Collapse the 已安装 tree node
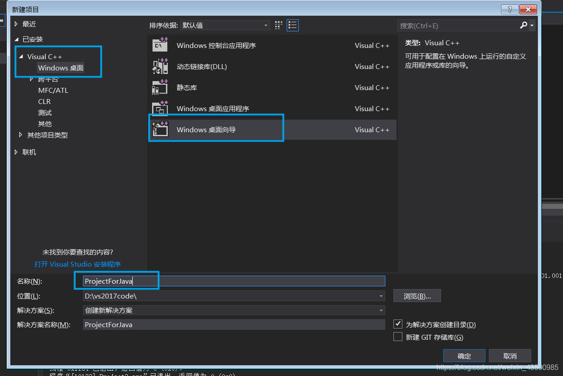 coord(17,39)
